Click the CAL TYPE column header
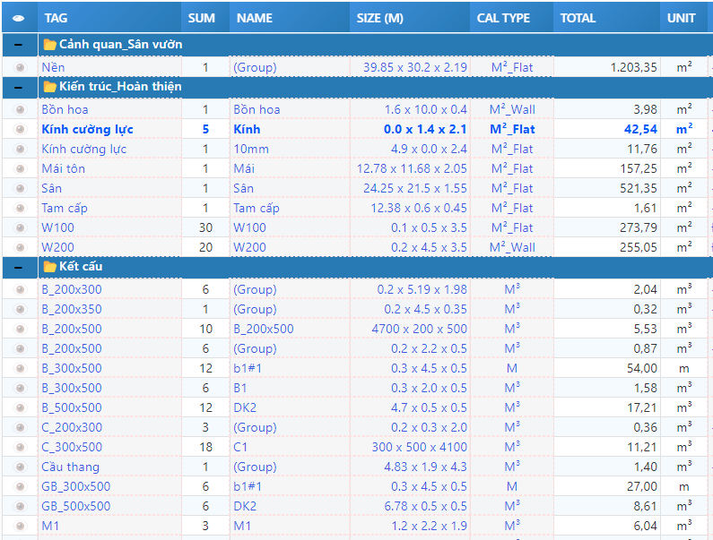 (503, 18)
